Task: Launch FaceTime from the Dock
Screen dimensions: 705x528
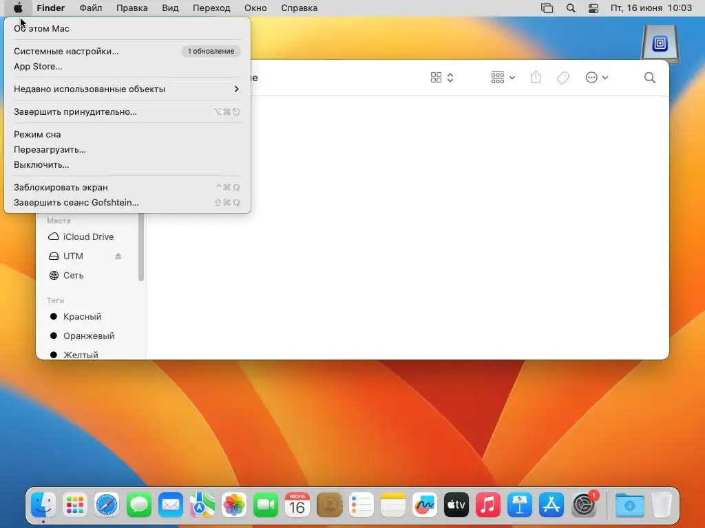Action: pos(266,505)
